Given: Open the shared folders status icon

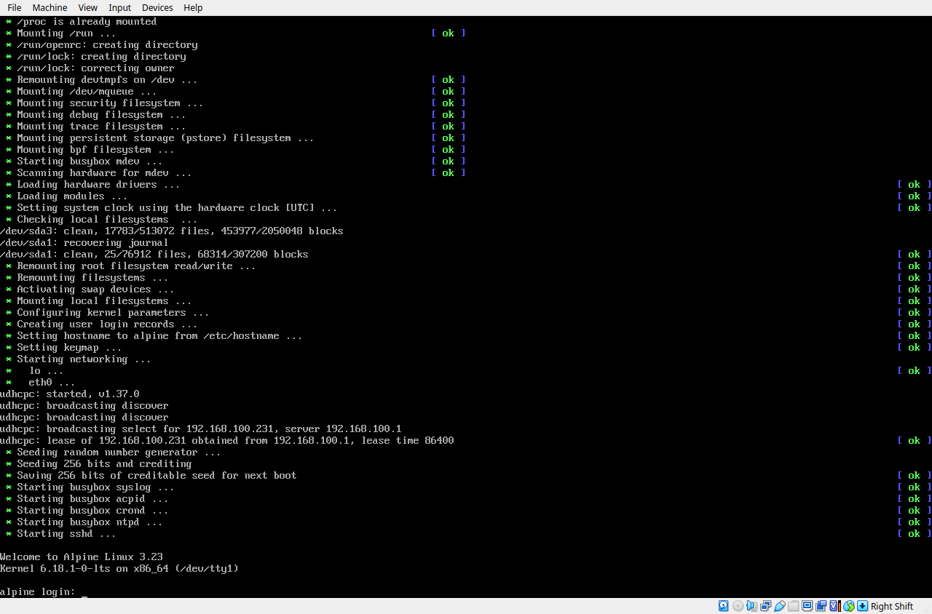Looking at the screenshot, I should (x=794, y=606).
